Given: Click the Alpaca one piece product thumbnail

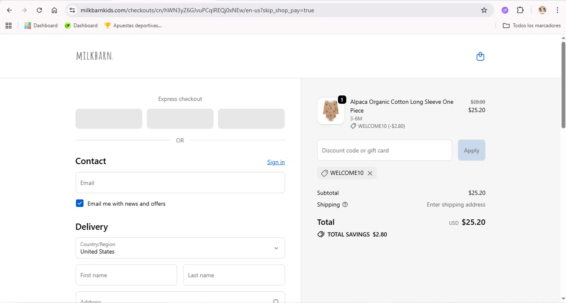Looking at the screenshot, I should point(331,111).
